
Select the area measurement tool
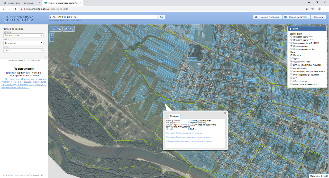click(x=59, y=29)
